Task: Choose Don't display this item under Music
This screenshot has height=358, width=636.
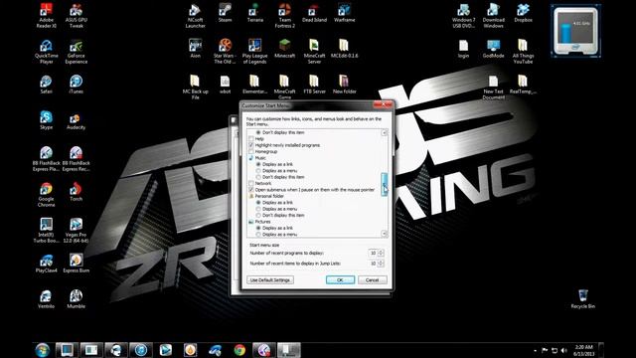Action: 258,177
